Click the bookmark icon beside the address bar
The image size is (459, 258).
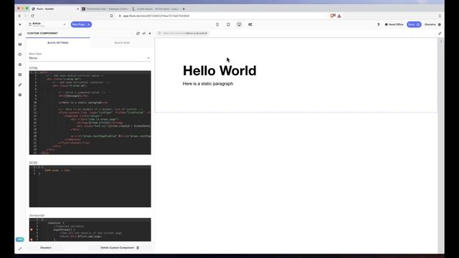click(111, 16)
